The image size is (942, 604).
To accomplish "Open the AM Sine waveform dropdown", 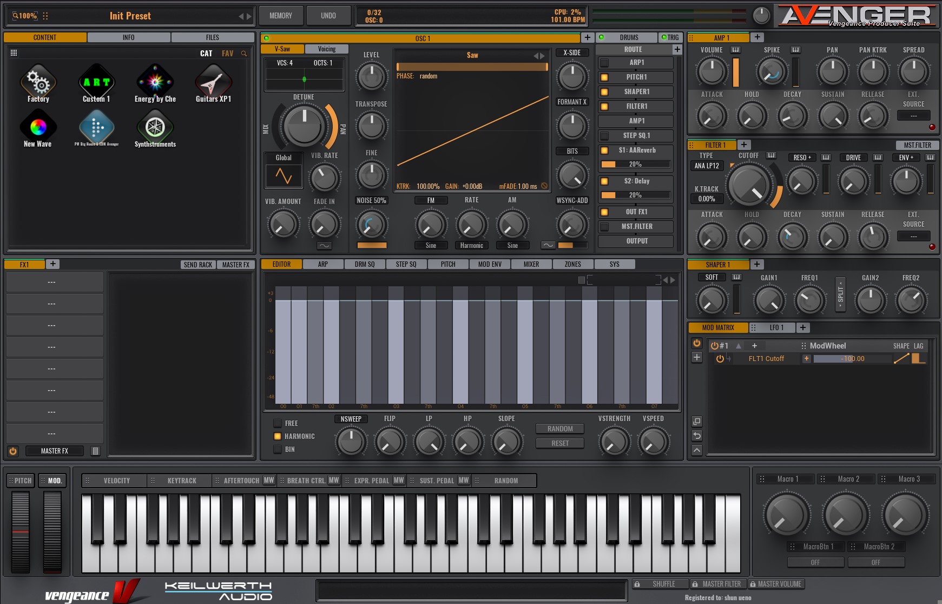I will click(512, 246).
